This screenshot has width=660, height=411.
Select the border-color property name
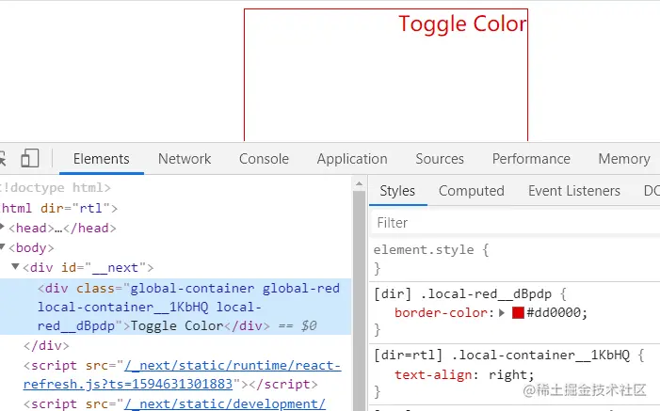[x=441, y=312]
